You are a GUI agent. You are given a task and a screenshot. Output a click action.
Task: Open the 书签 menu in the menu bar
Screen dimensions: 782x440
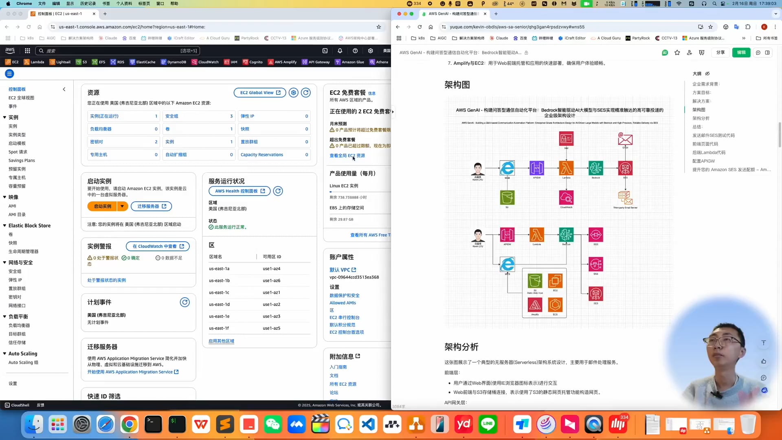(106, 3)
